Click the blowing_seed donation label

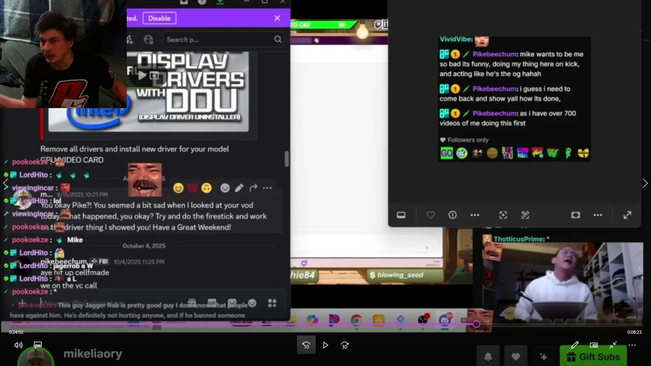pyautogui.click(x=400, y=275)
